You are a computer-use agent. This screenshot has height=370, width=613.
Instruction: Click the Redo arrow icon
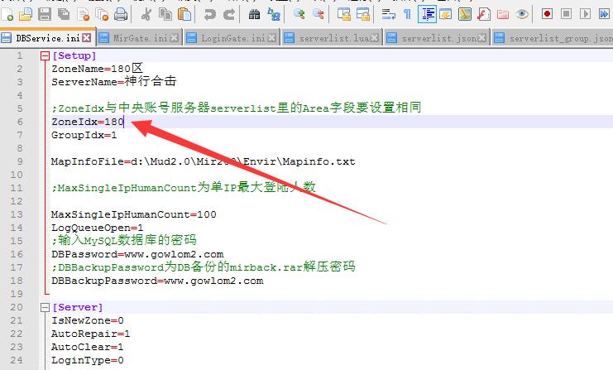(229, 14)
